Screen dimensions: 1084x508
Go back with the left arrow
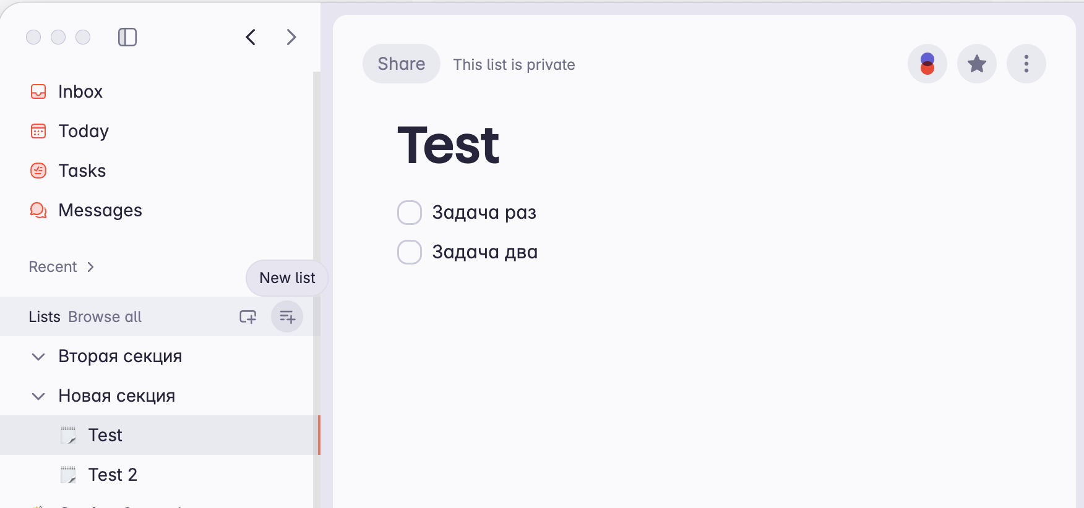click(x=251, y=37)
